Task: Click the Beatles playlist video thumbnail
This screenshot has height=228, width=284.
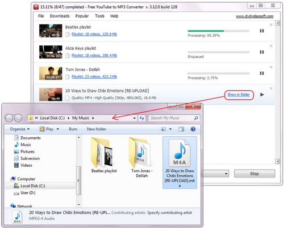Action: pos(51,31)
